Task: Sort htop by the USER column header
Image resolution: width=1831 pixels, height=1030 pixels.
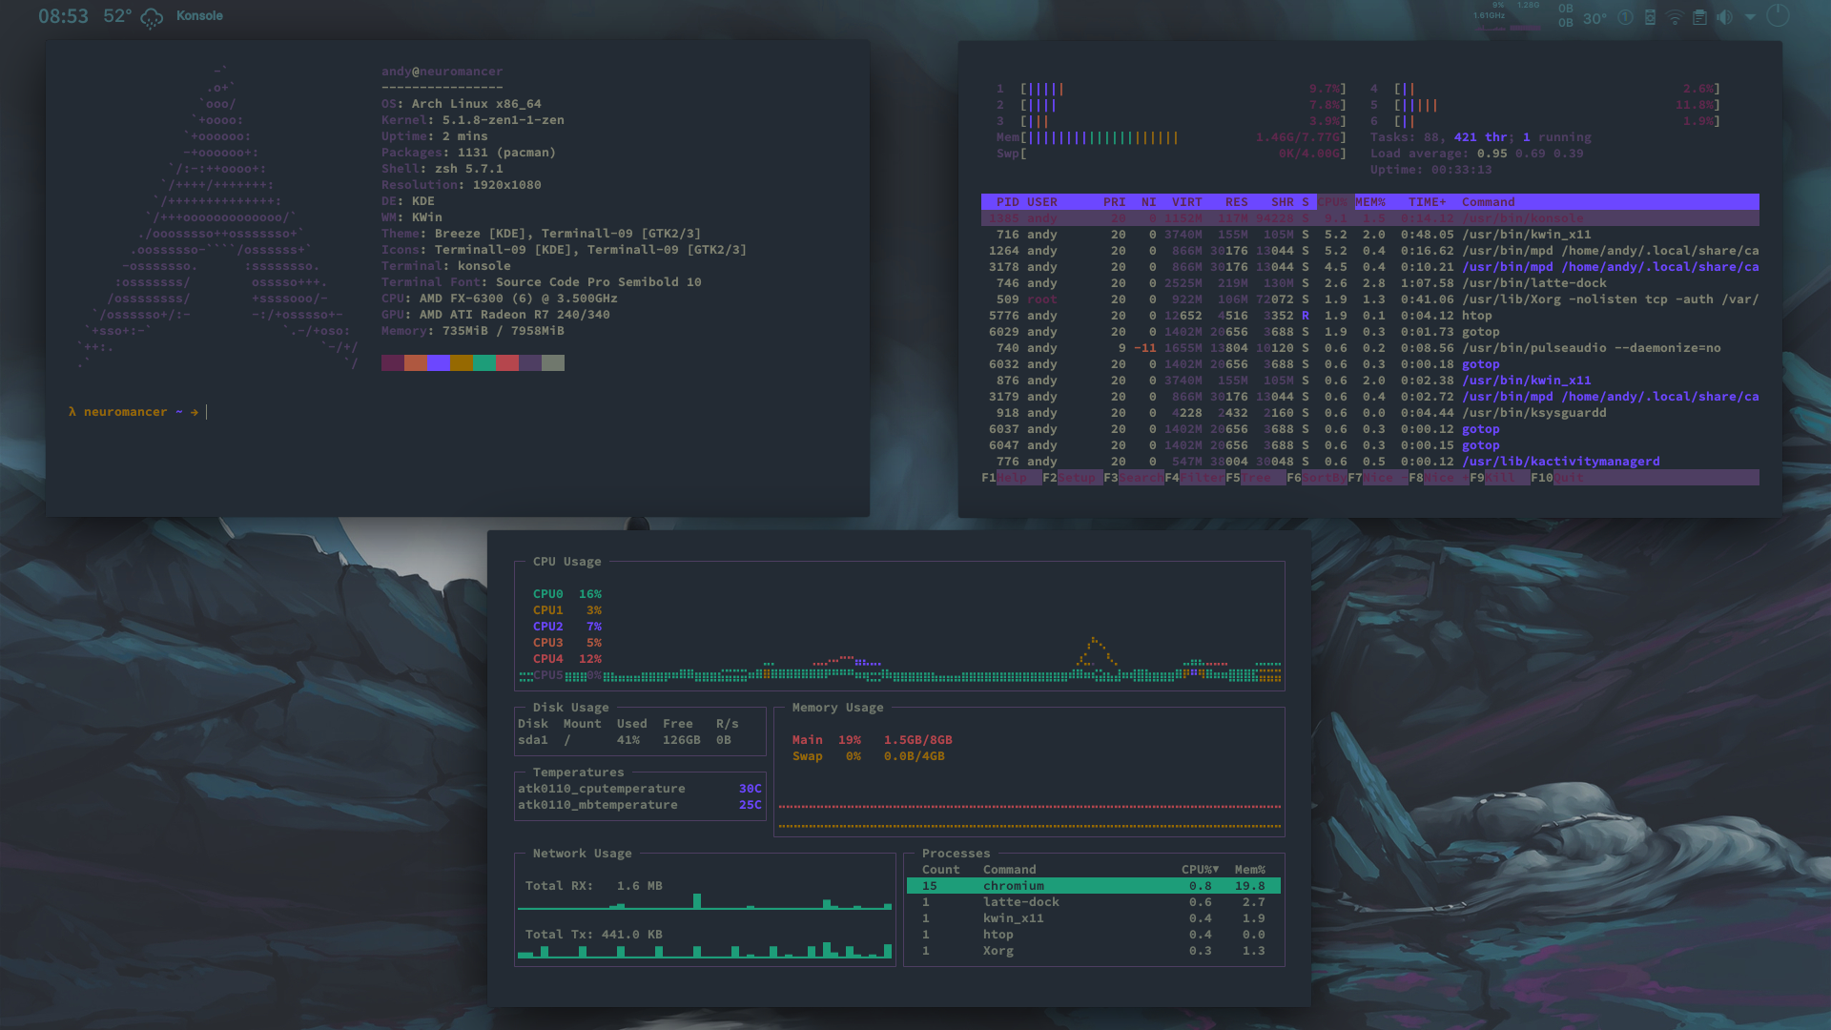Action: (x=1042, y=202)
